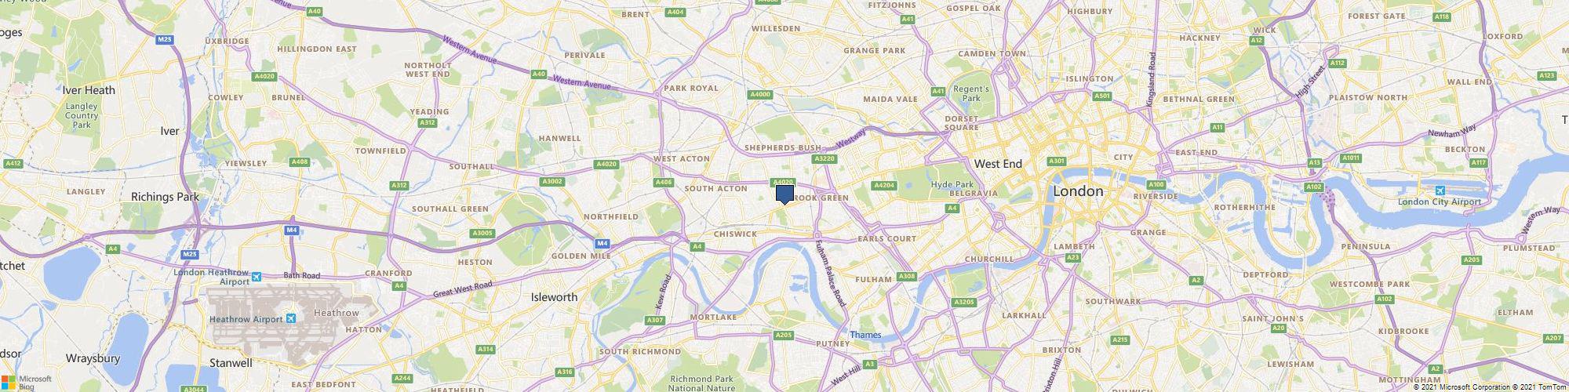
Task: Select the London city label
Action: click(x=1078, y=191)
